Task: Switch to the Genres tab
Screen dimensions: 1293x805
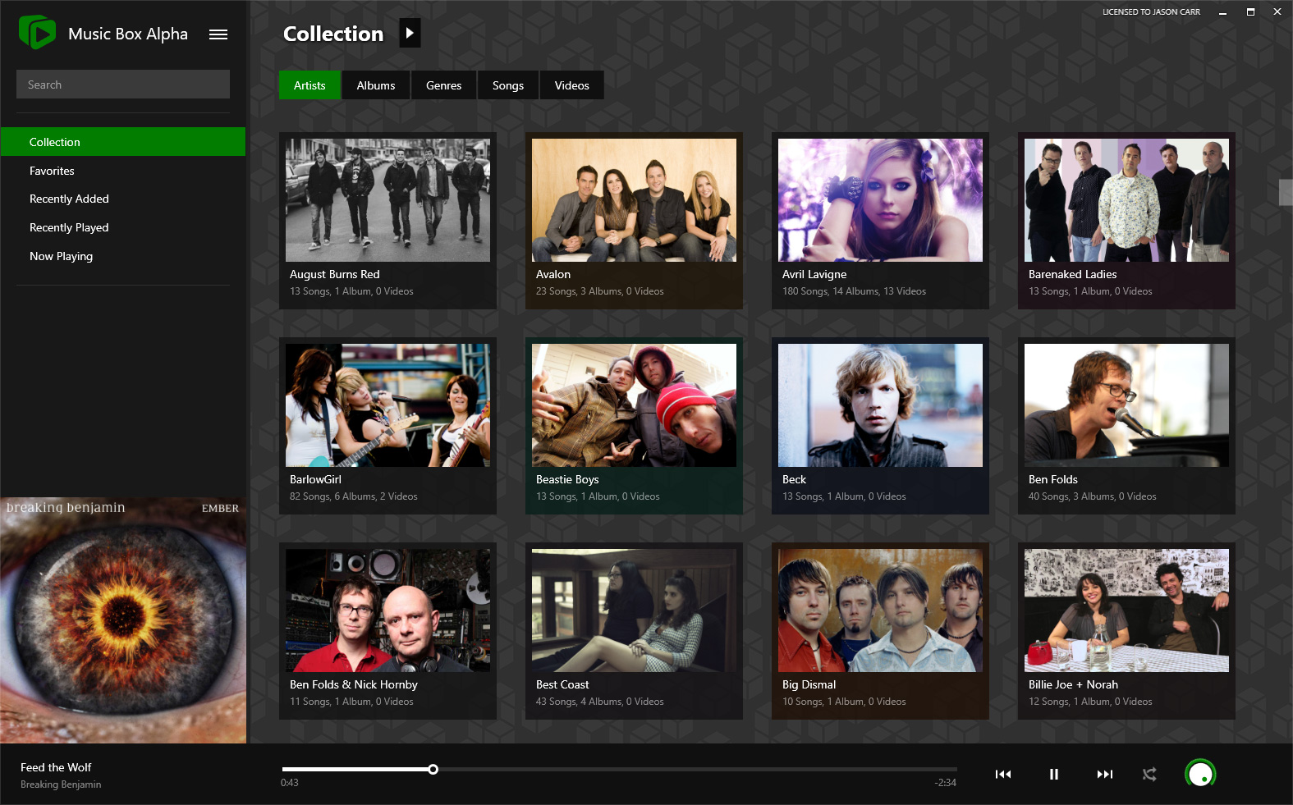Action: pyautogui.click(x=443, y=85)
